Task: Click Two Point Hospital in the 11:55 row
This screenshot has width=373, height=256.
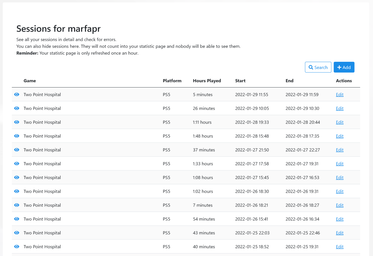Action: click(x=42, y=95)
